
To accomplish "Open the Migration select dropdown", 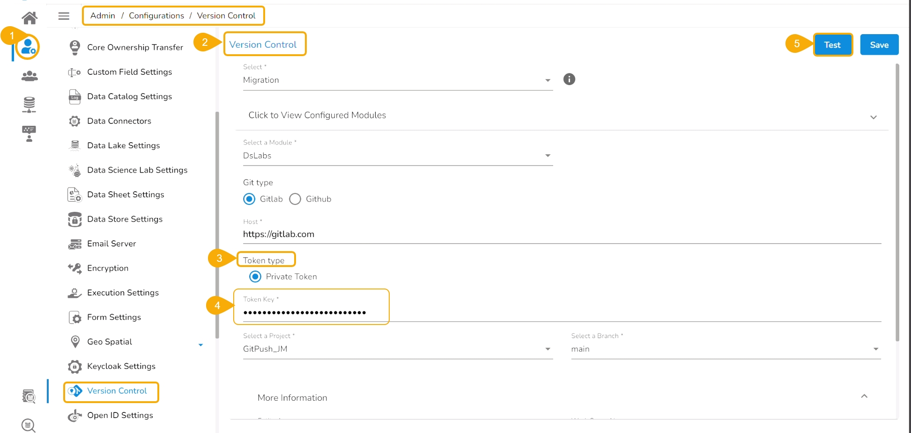I will click(x=397, y=80).
